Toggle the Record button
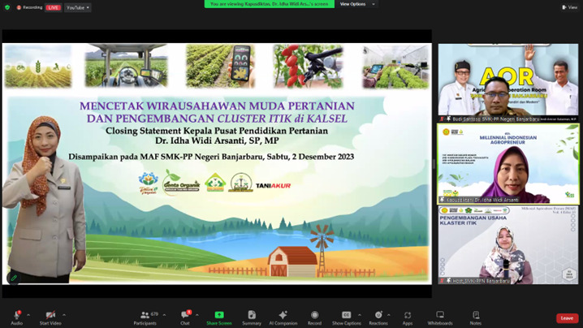The image size is (583, 328). click(x=314, y=315)
